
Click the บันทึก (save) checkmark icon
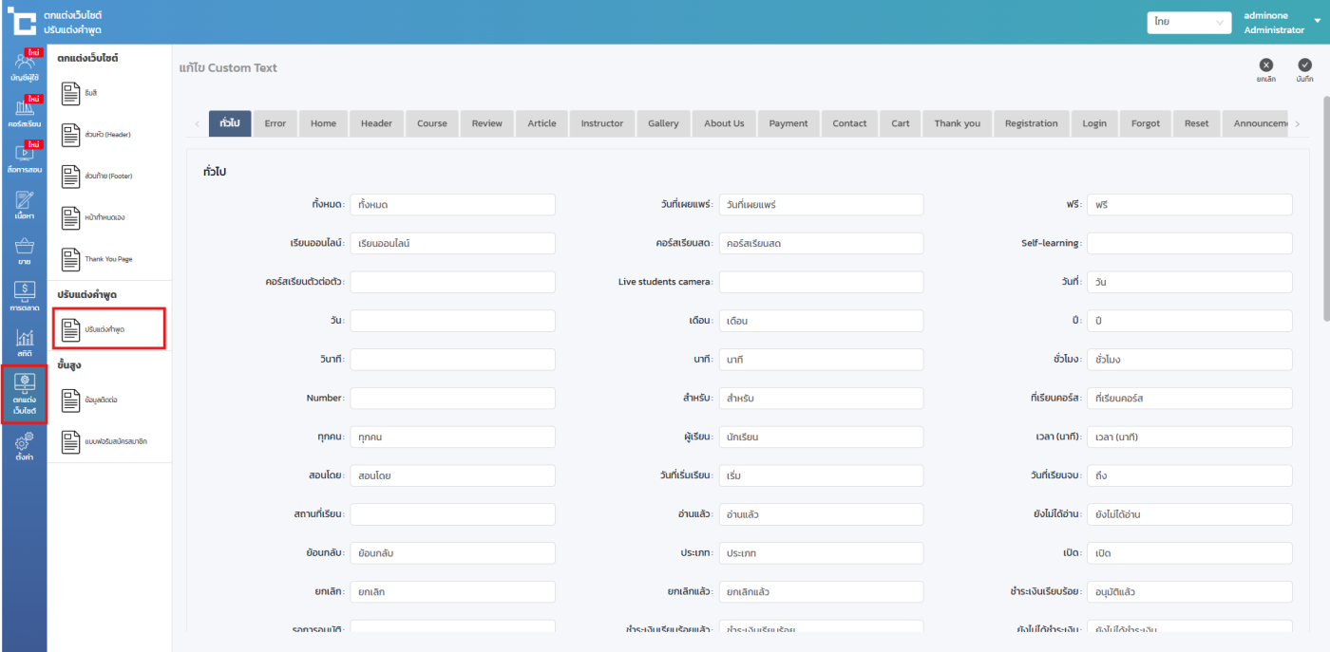(x=1304, y=65)
